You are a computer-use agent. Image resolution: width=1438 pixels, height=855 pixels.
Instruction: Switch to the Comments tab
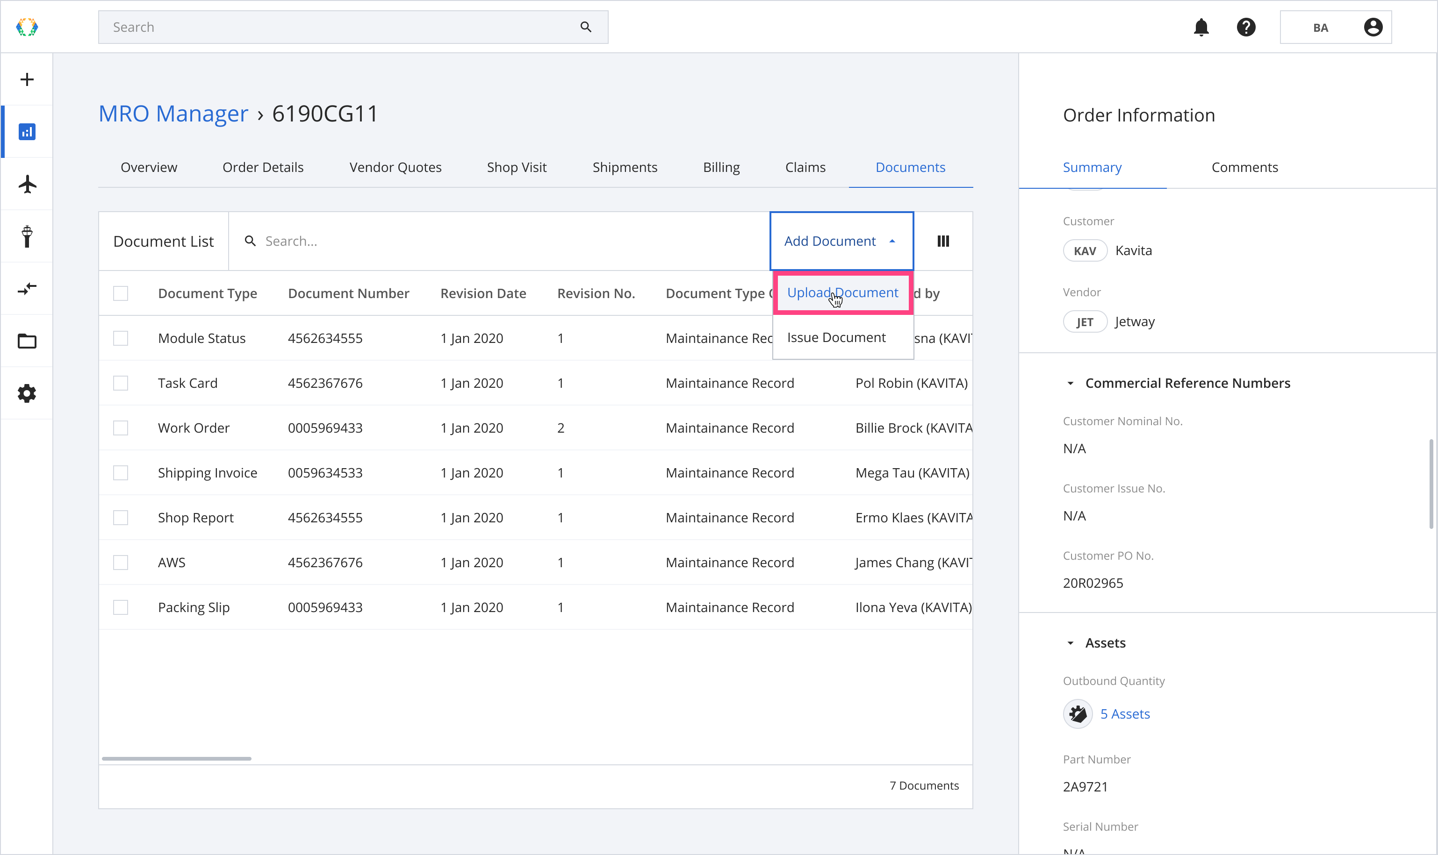click(x=1244, y=167)
